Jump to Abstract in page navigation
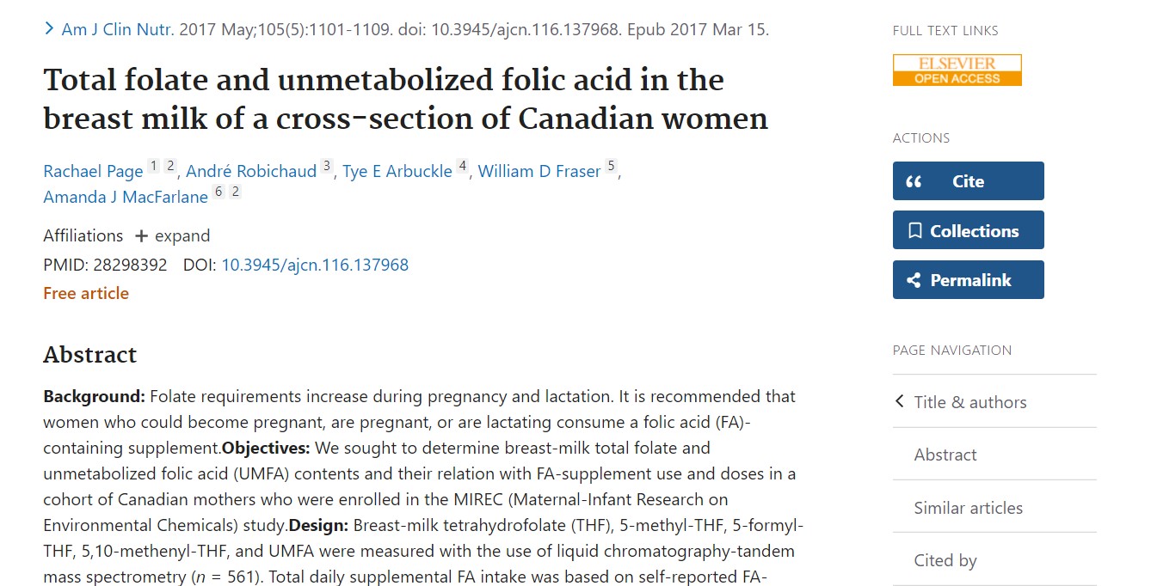The height and width of the screenshot is (586, 1151). (x=945, y=455)
